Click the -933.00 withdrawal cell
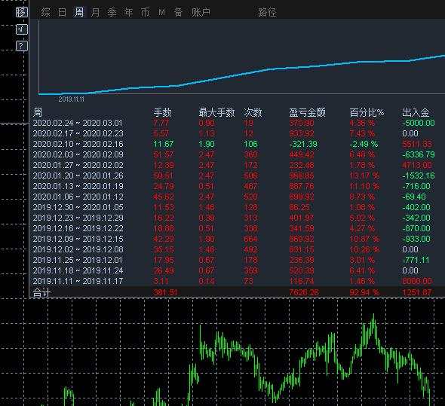445x406 pixels. click(x=416, y=239)
